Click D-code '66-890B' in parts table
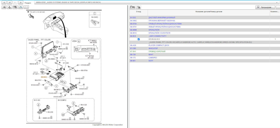 point(133,30)
